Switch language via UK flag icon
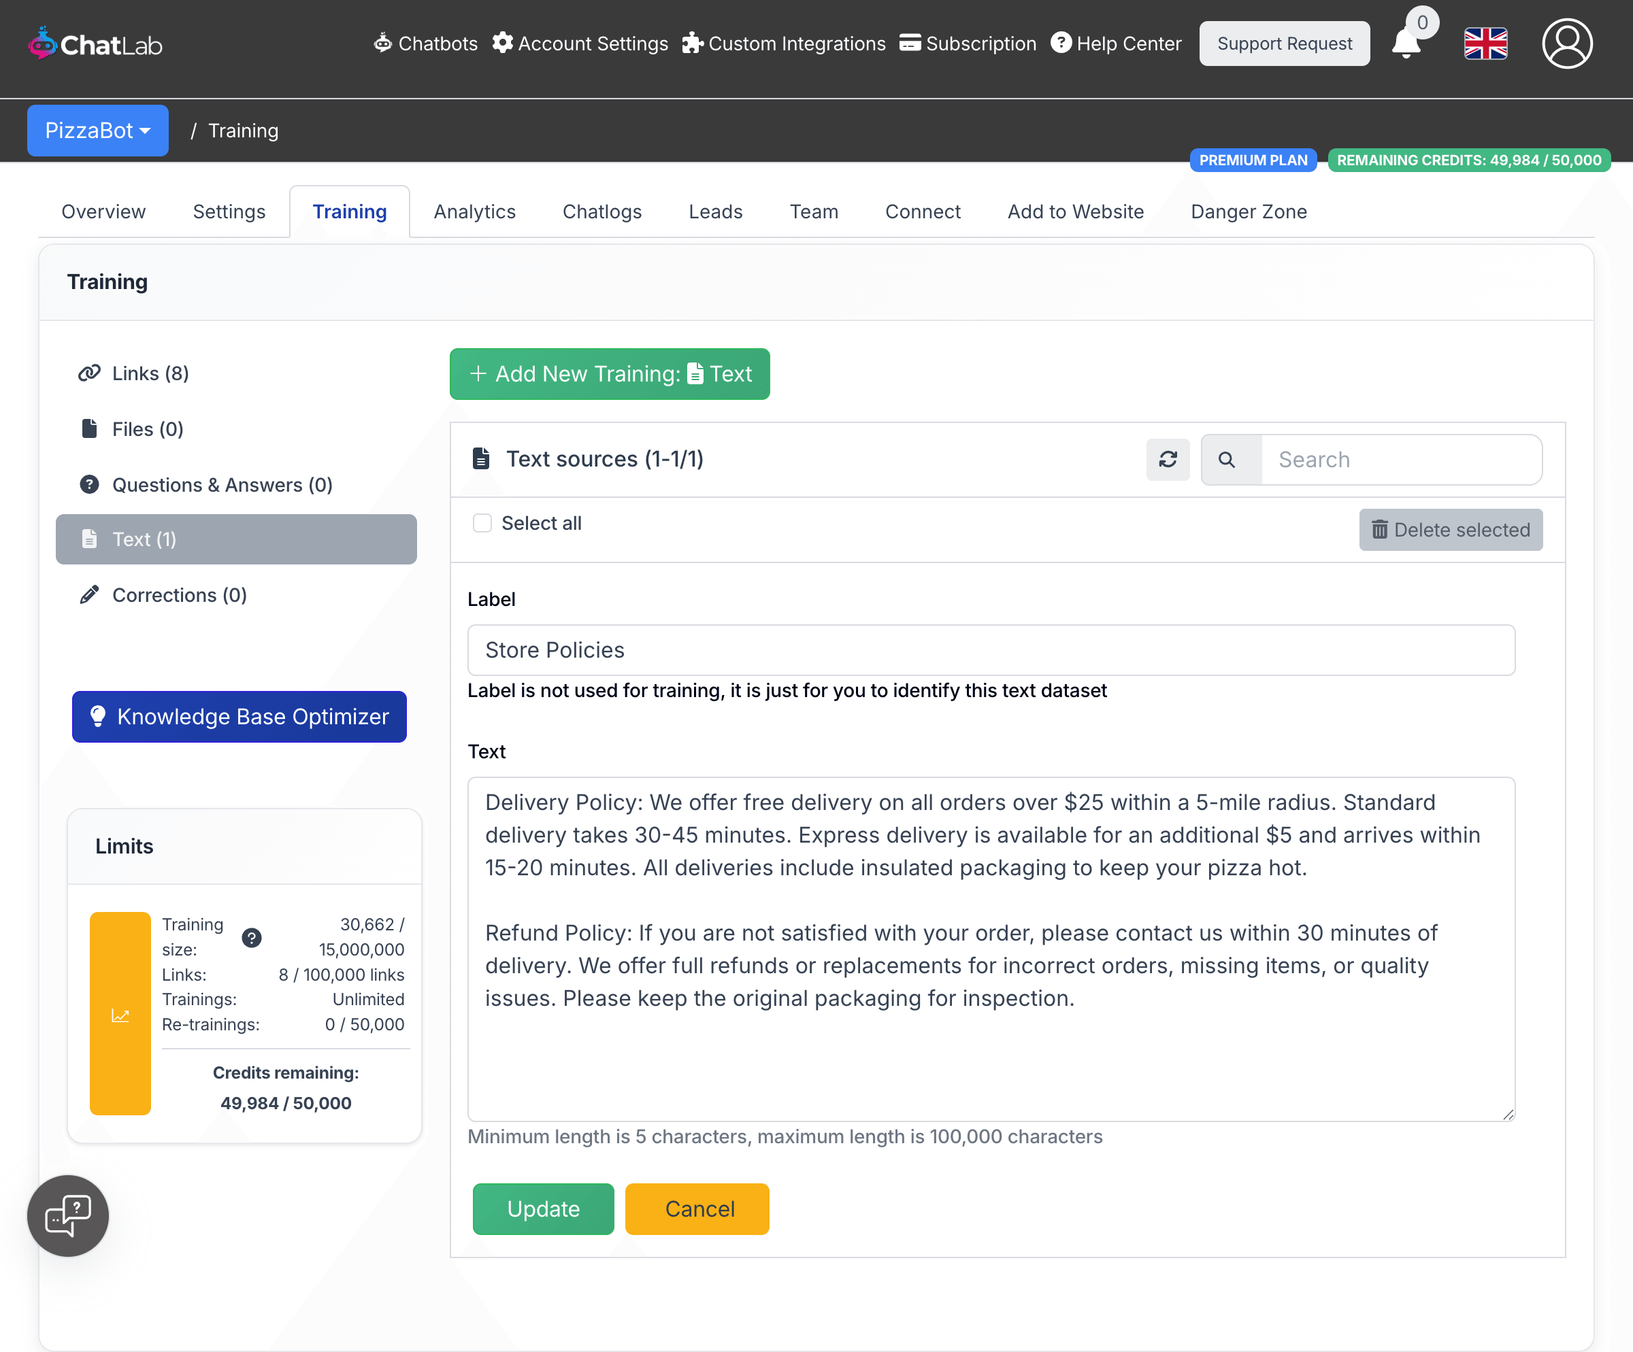The image size is (1633, 1352). [1485, 44]
